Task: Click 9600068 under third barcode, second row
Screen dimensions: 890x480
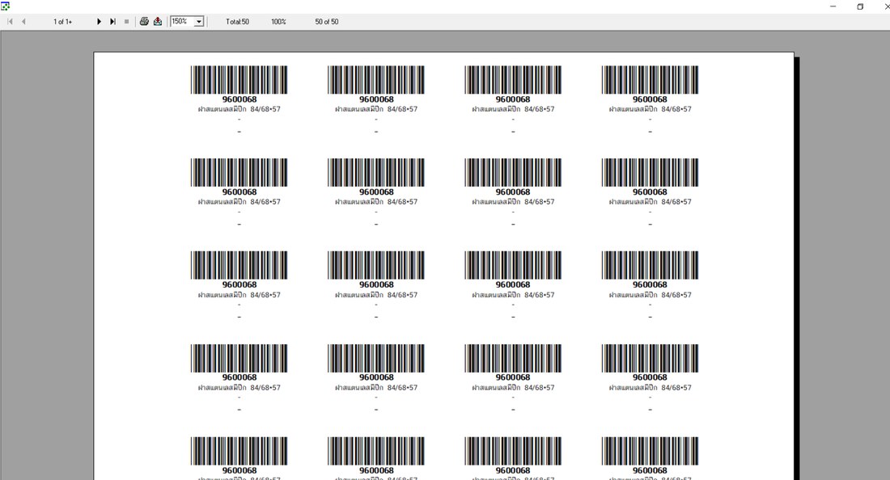Action: 512,192
